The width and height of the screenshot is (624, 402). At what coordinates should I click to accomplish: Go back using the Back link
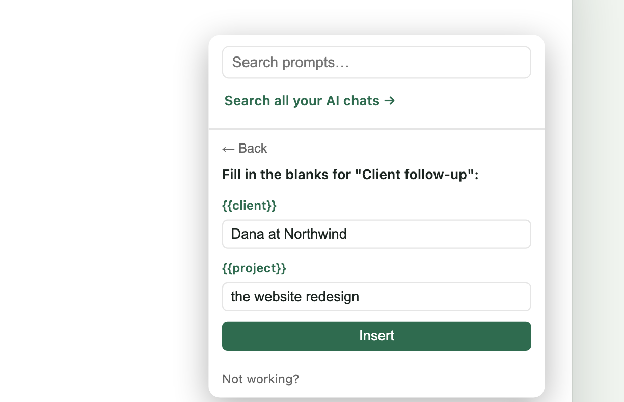pos(245,148)
